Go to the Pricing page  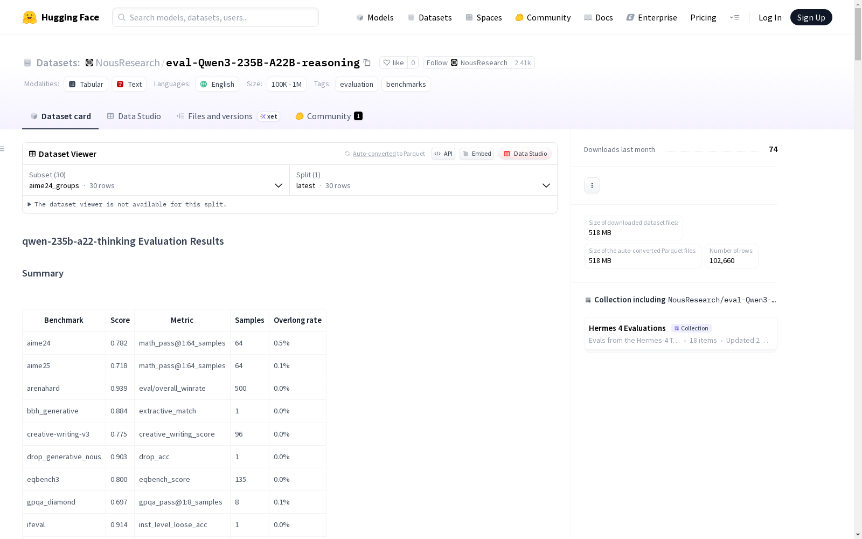[x=703, y=17]
